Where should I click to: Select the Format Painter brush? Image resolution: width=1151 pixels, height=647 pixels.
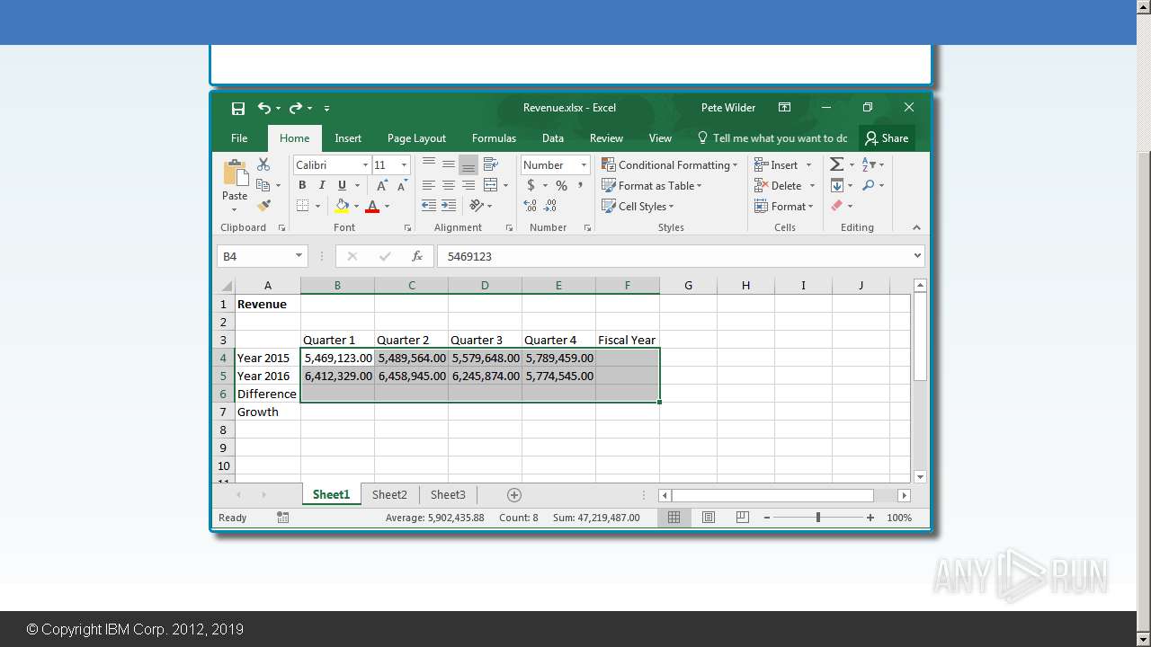click(x=263, y=206)
